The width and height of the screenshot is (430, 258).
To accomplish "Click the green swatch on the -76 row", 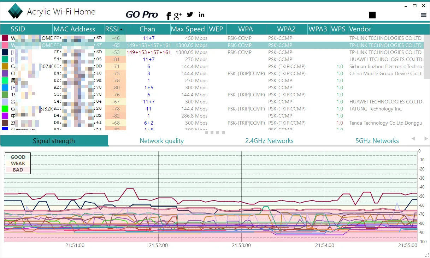I will (5, 95).
